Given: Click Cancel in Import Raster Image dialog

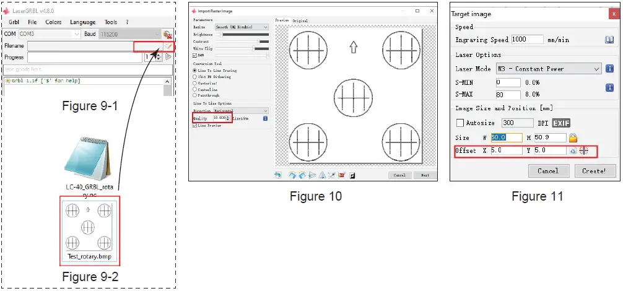Looking at the screenshot, I should tap(399, 175).
